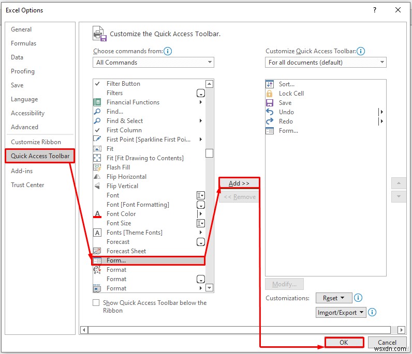Click the << Remove button
Viewport: 412px width, 354px height.
point(240,197)
